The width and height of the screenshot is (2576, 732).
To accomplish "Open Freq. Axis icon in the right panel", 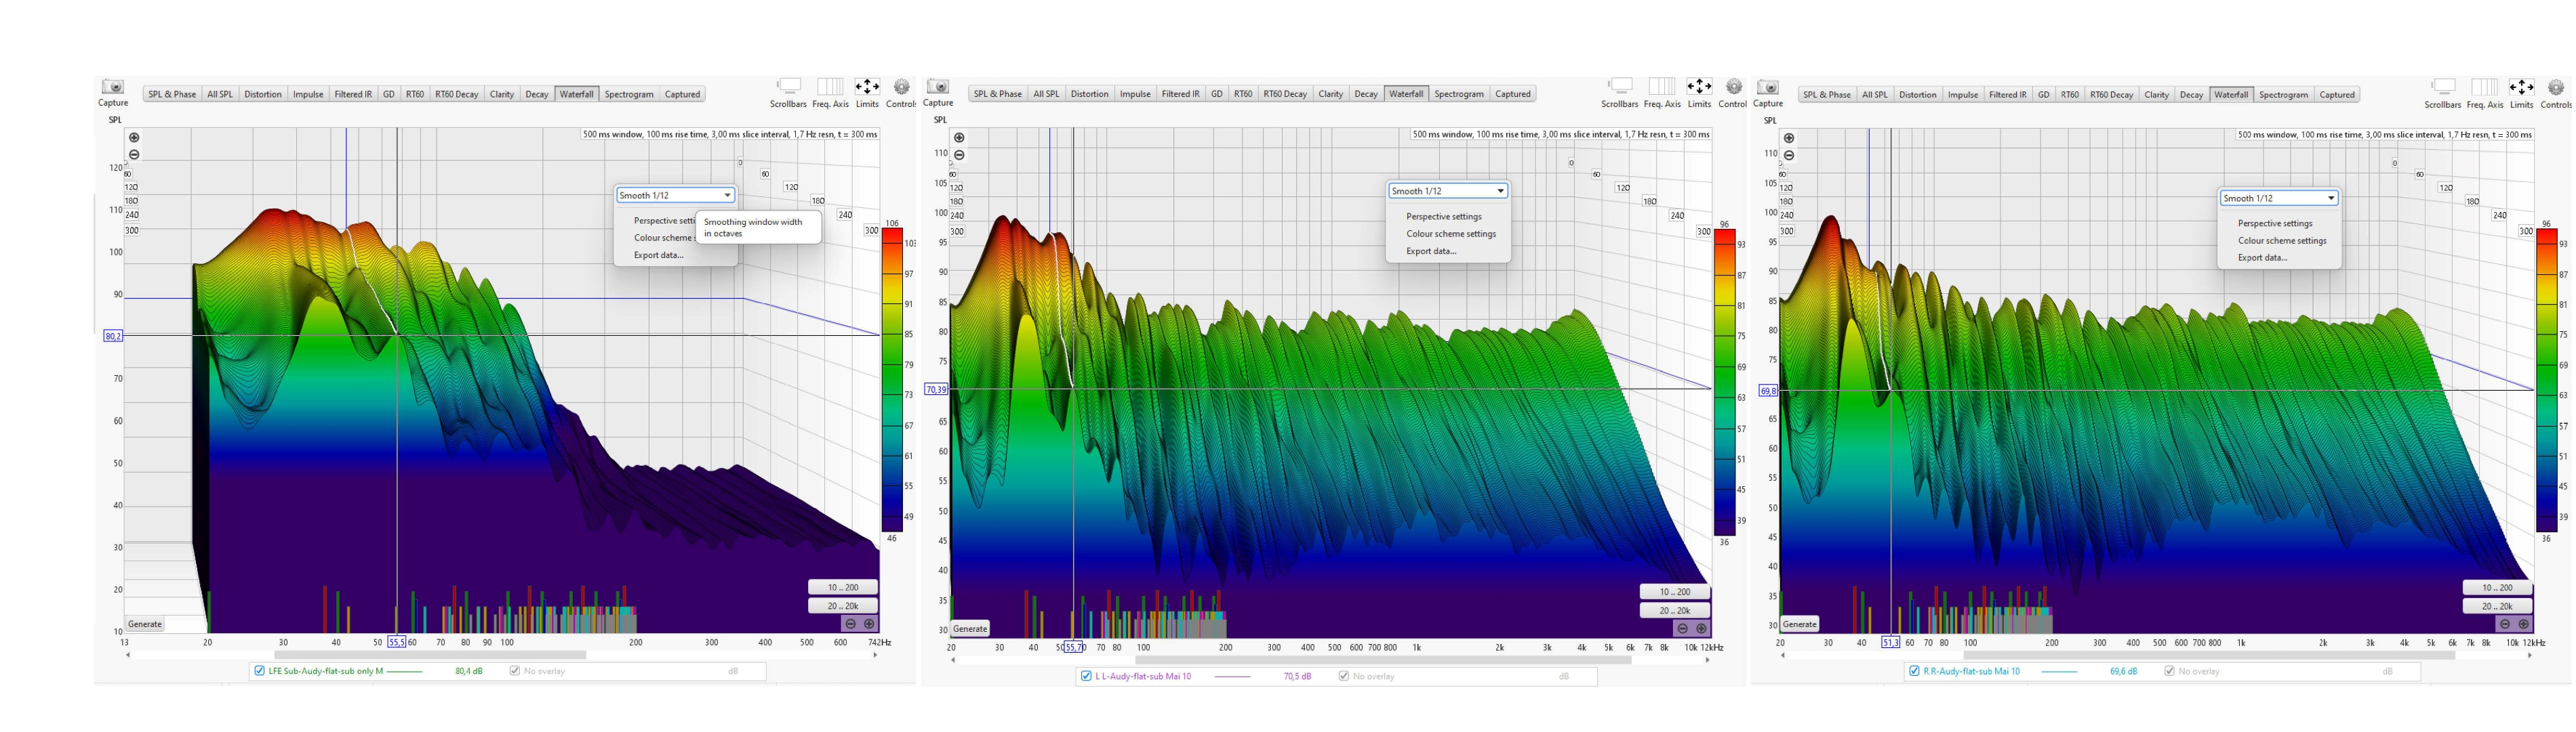I will pyautogui.click(x=2484, y=87).
